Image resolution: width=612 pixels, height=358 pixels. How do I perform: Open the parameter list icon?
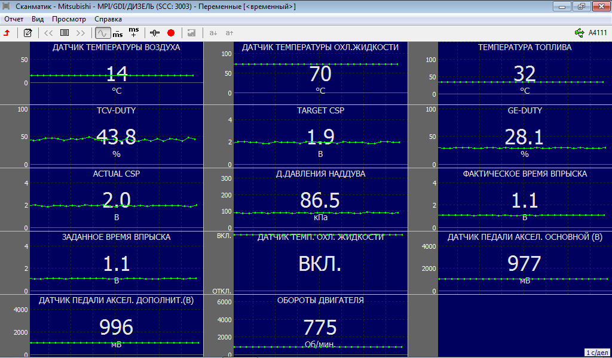pos(65,33)
